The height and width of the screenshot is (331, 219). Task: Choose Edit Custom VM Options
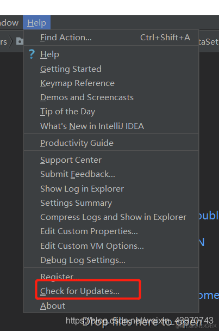pyautogui.click(x=111, y=246)
